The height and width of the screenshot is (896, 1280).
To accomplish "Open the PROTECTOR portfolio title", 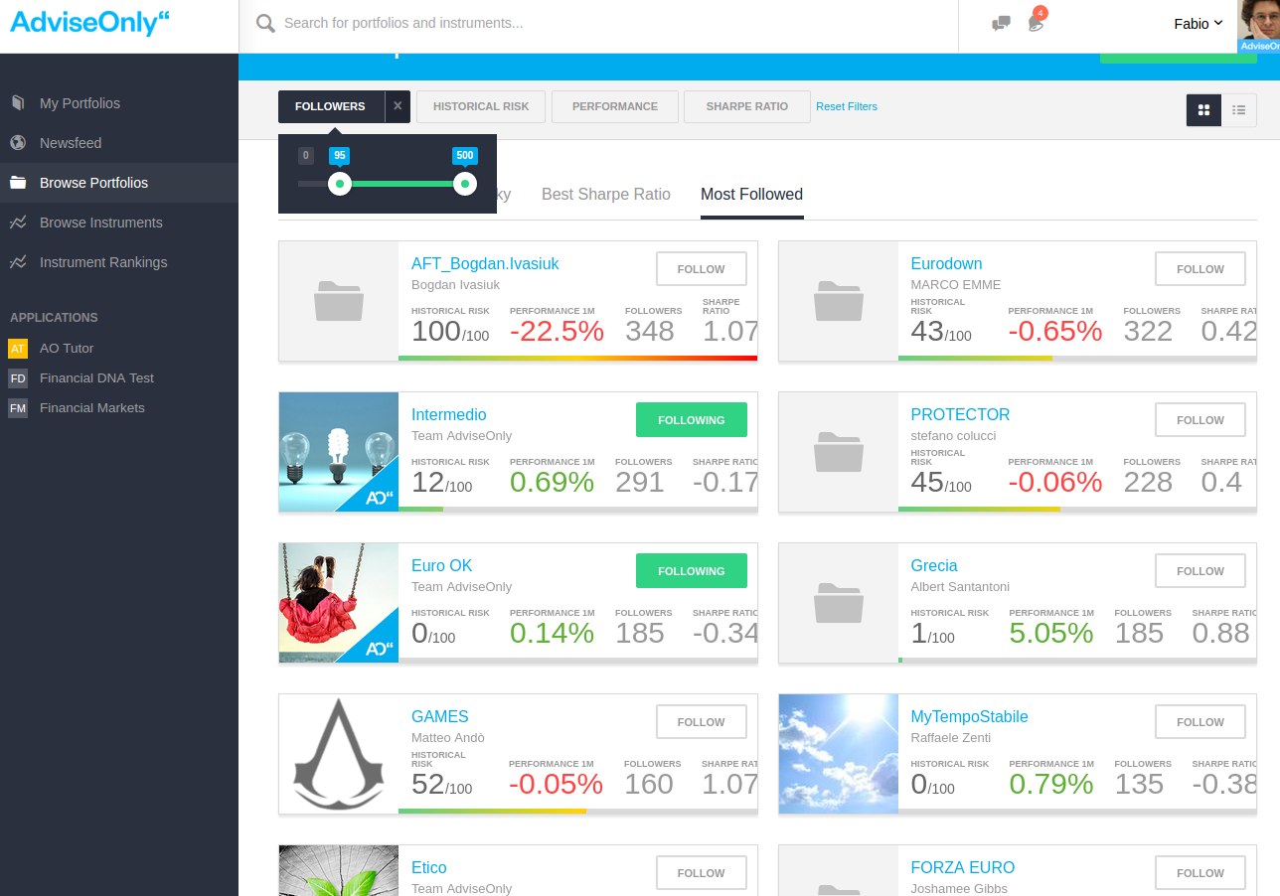I will 960,415.
